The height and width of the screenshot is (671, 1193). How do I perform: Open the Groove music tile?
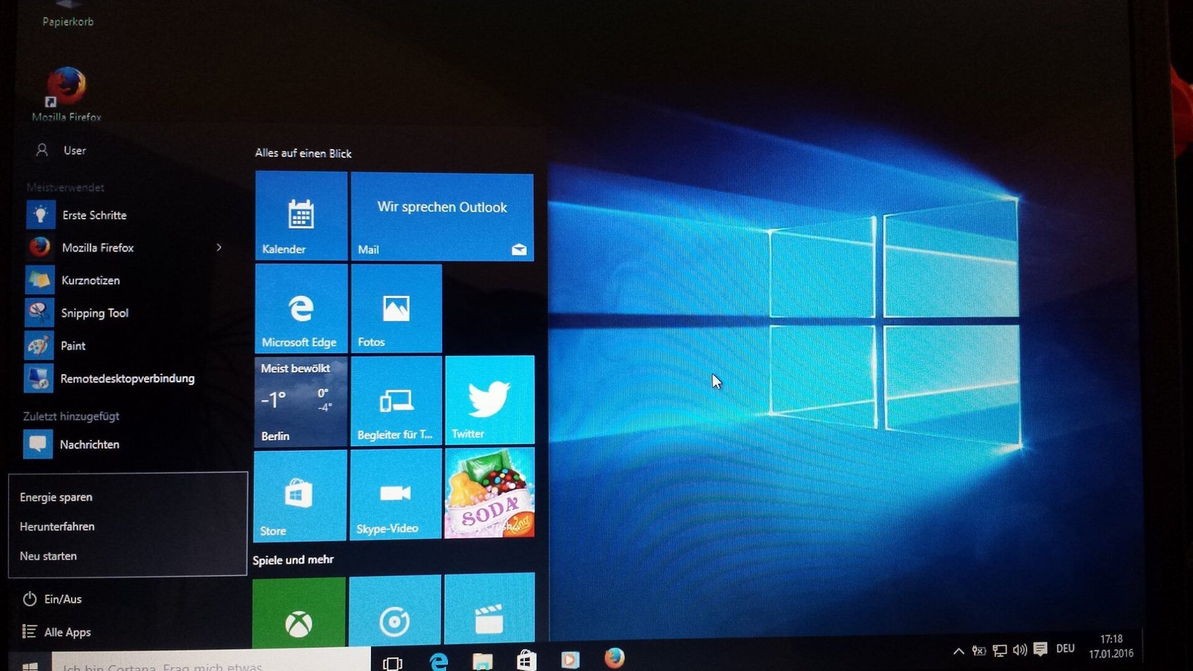[x=395, y=611]
